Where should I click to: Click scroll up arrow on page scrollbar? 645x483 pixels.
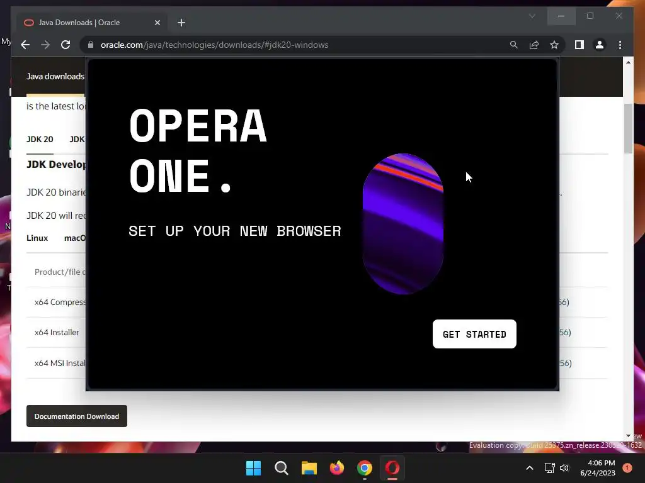pos(628,62)
